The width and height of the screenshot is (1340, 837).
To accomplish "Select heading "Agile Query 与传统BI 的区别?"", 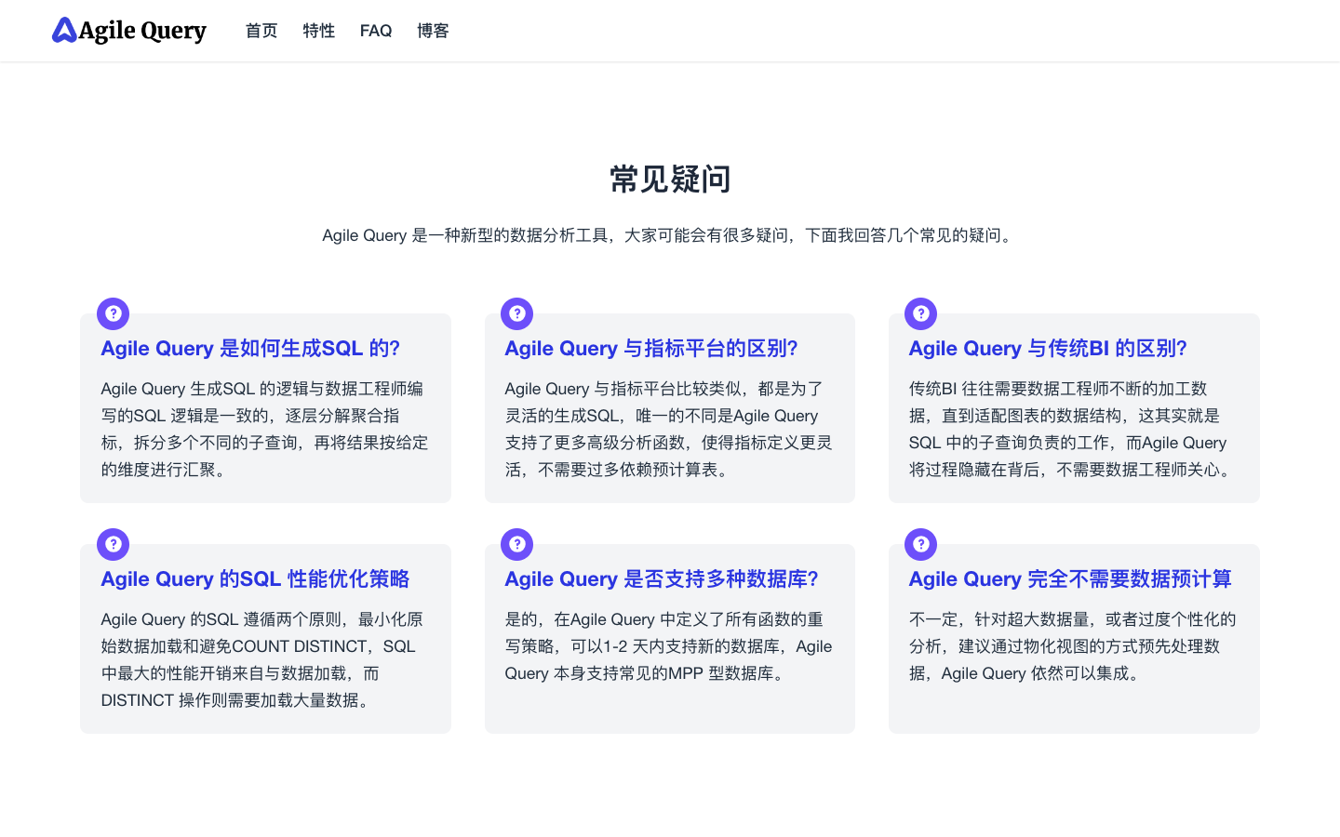I will click(1048, 349).
